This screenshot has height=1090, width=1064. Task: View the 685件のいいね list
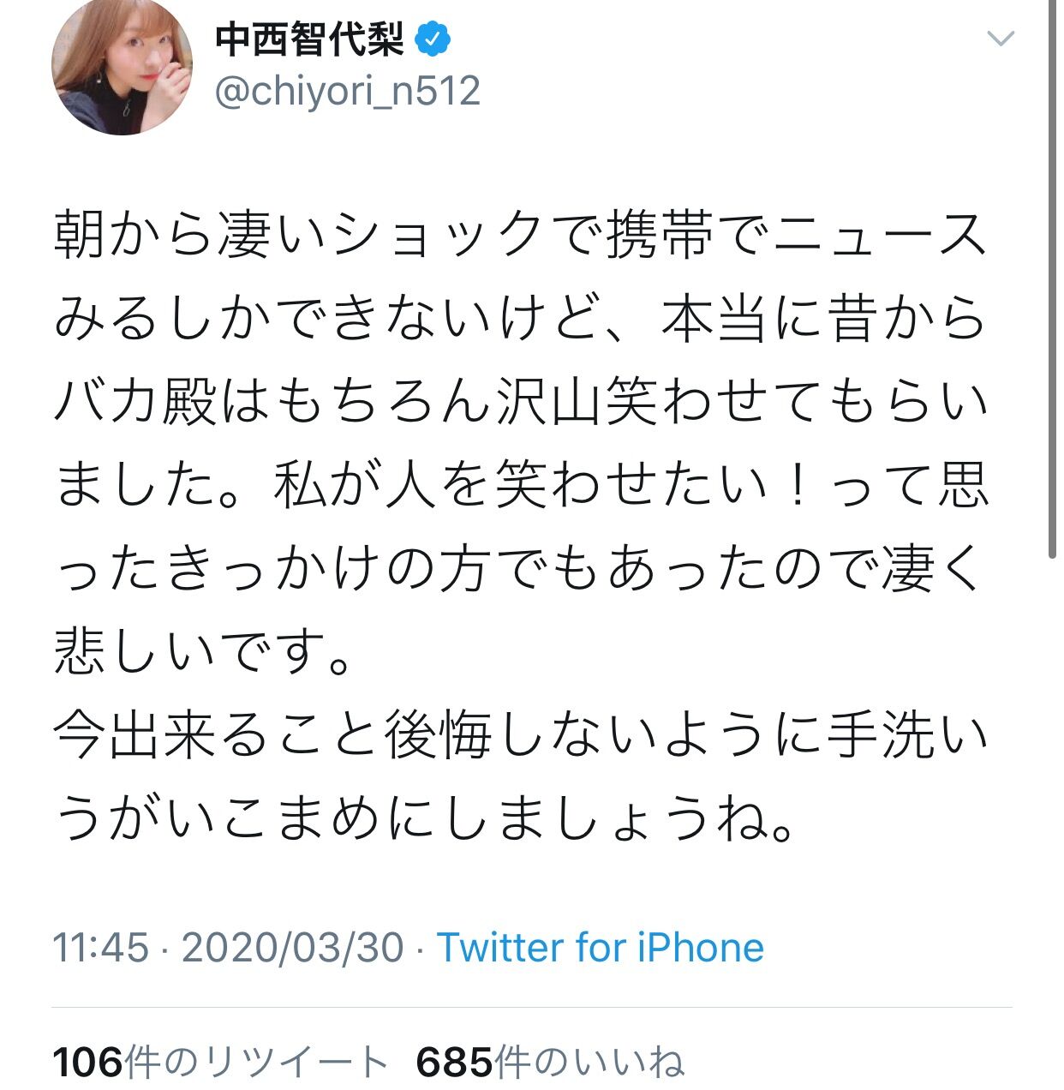click(x=550, y=1062)
